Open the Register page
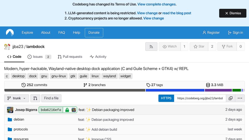This screenshot has width=249, height=140. click(211, 33)
